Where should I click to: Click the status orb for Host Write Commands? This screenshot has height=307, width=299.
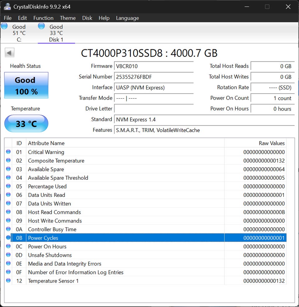tap(8, 221)
